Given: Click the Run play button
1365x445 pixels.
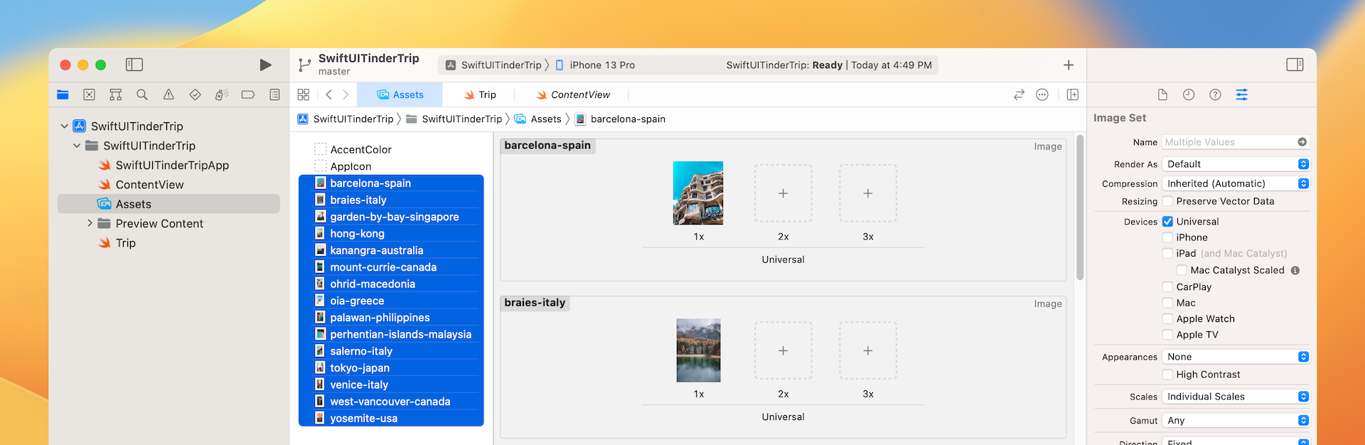Looking at the screenshot, I should (x=265, y=65).
